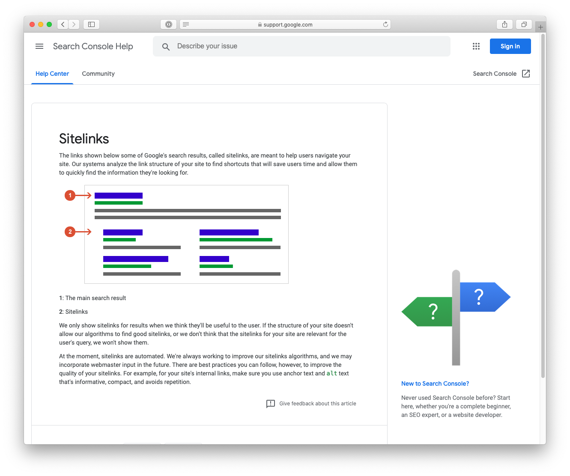Click the Sitelinks article heading
570x476 pixels.
click(84, 139)
